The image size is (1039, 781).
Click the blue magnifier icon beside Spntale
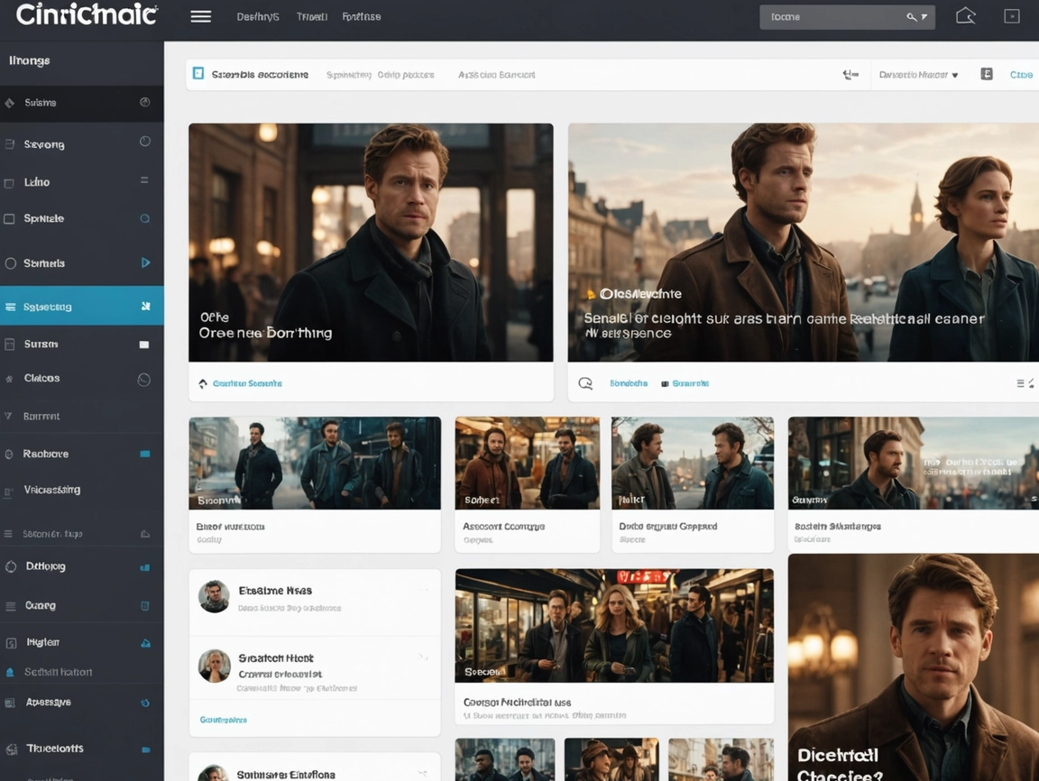point(144,219)
